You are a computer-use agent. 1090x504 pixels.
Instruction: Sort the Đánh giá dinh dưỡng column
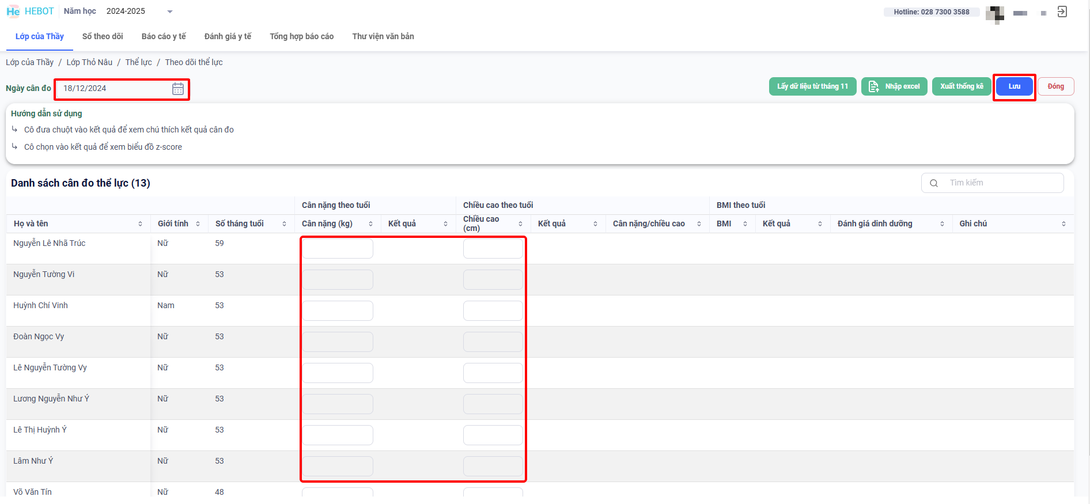[942, 224]
